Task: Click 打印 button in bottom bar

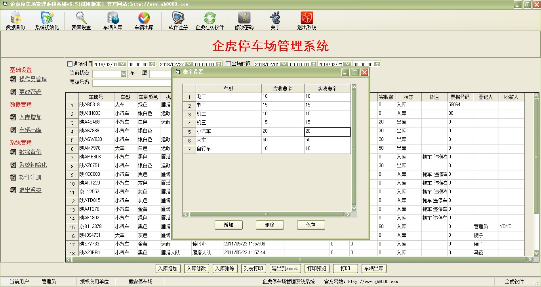Action: click(x=345, y=268)
